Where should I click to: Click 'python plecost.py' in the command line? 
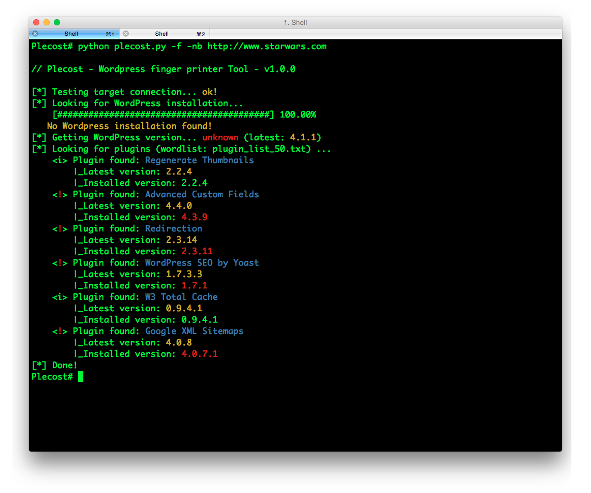pos(122,47)
